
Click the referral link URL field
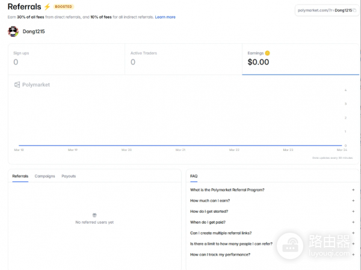[x=324, y=10]
